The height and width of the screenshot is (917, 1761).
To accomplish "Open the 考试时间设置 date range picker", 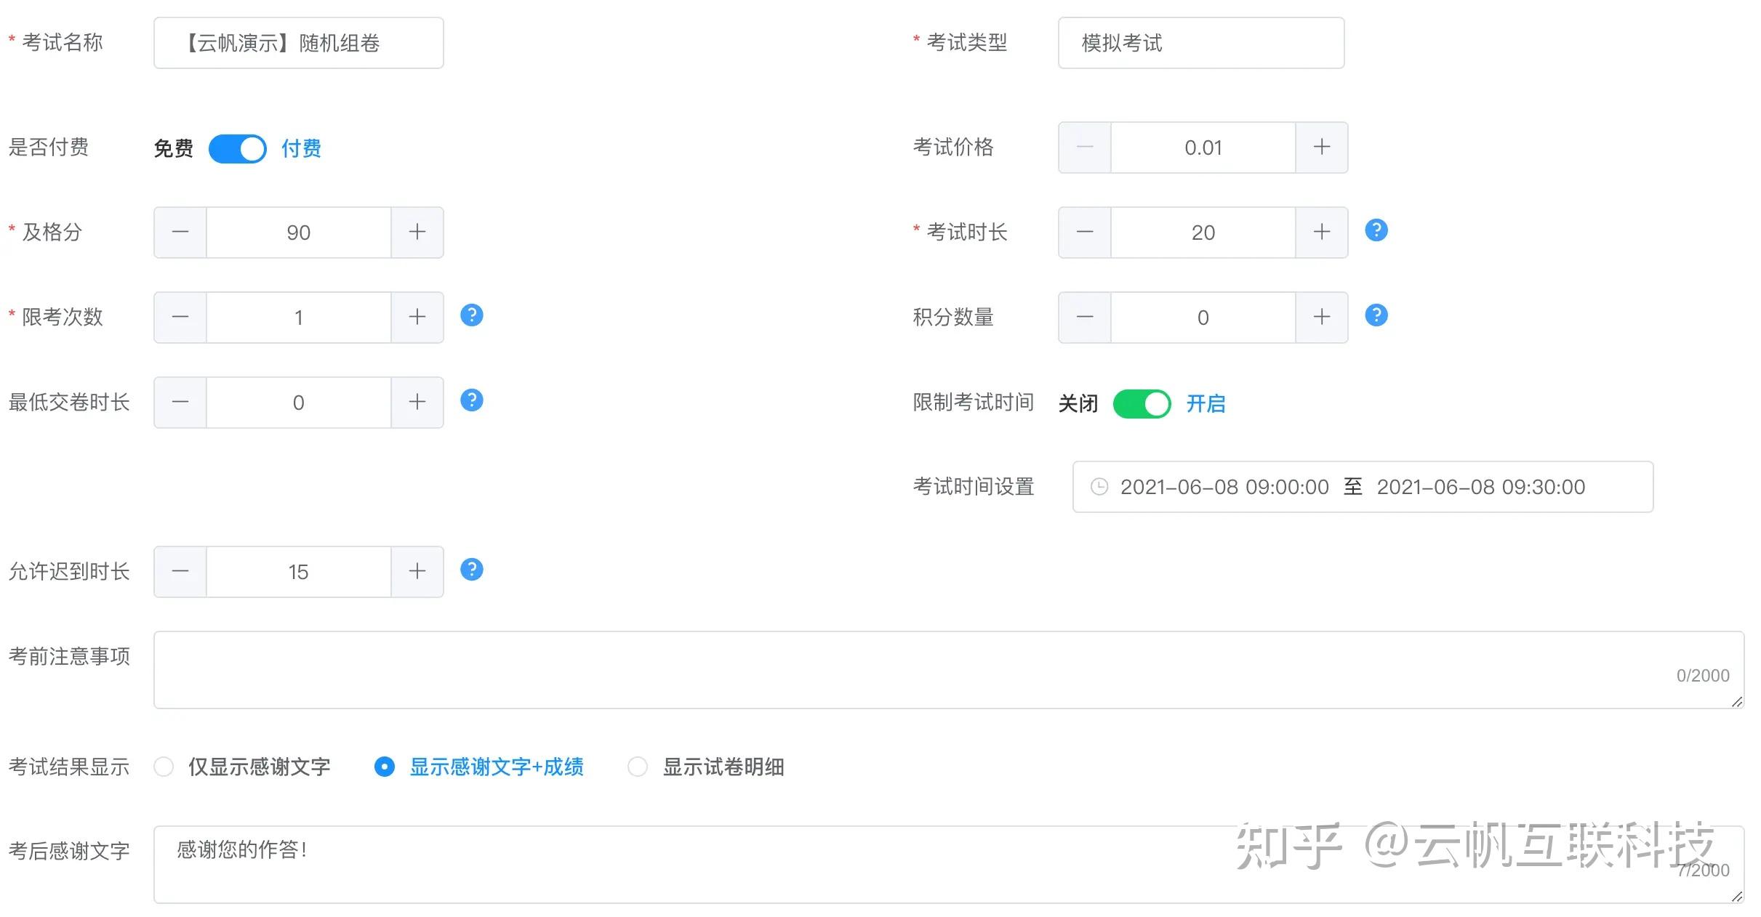I will click(x=1362, y=487).
